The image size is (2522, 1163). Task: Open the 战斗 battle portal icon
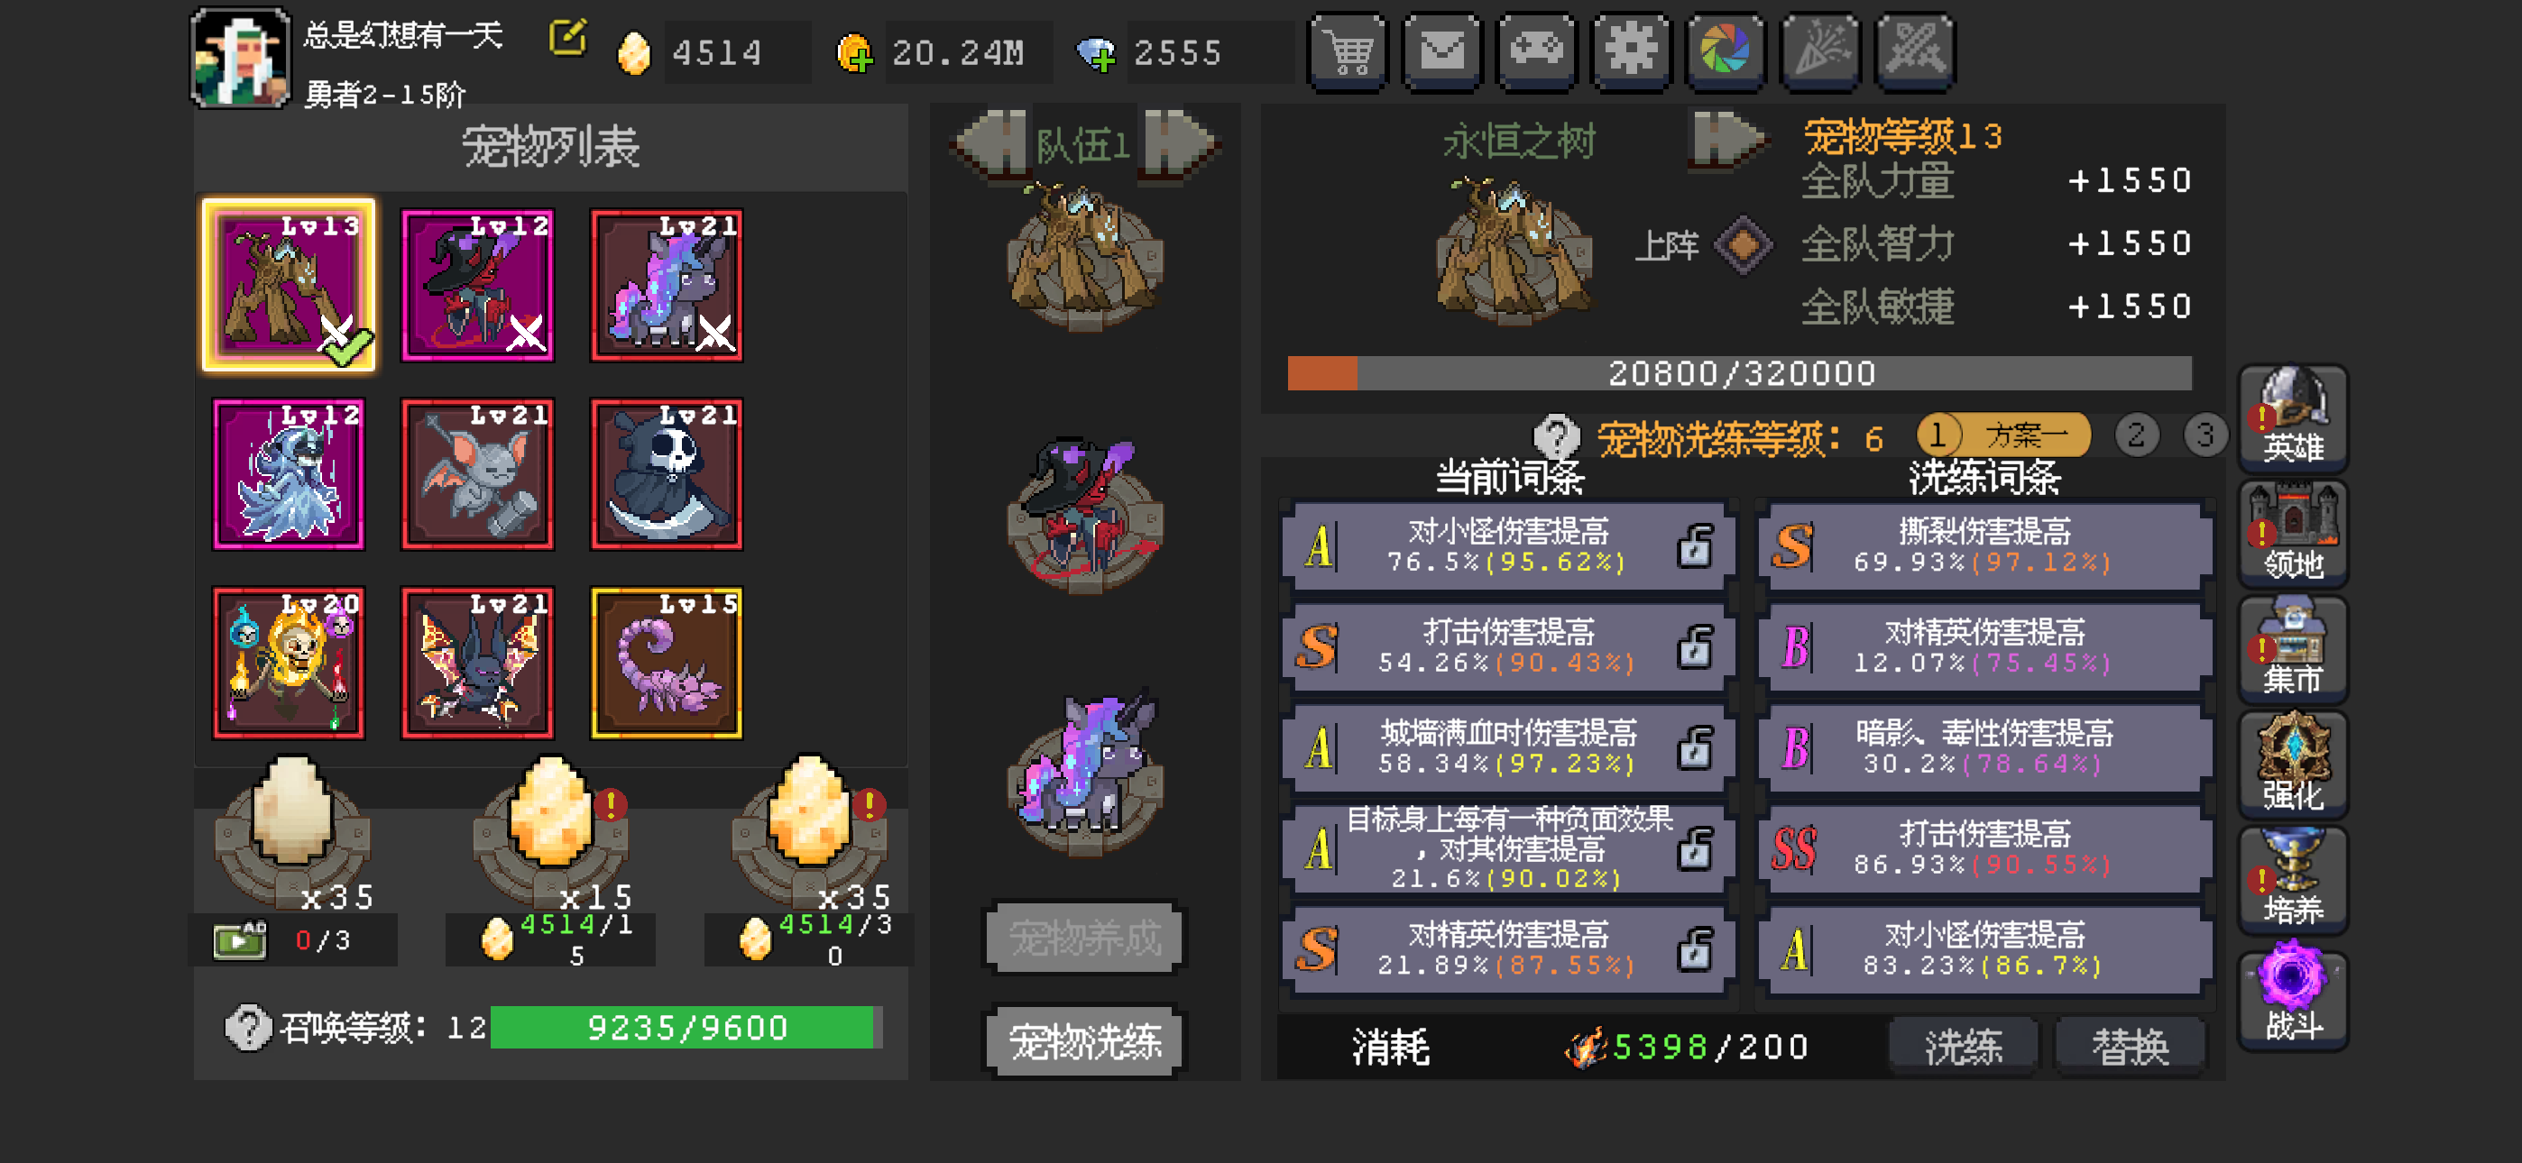(2293, 997)
